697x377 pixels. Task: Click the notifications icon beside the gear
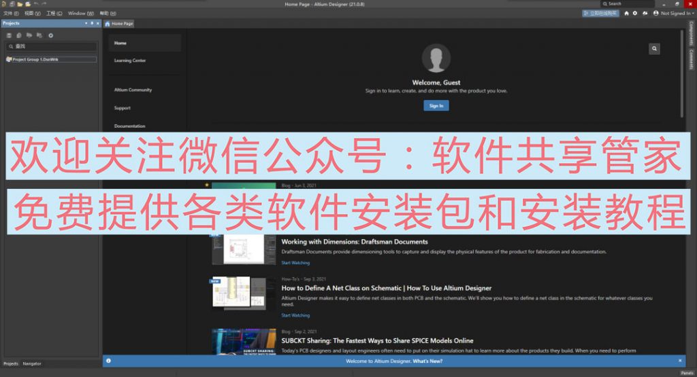[x=645, y=14]
